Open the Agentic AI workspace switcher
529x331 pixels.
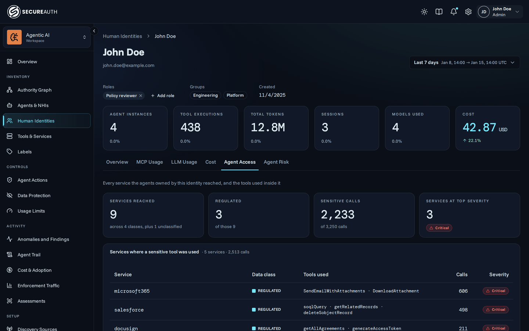coord(47,37)
